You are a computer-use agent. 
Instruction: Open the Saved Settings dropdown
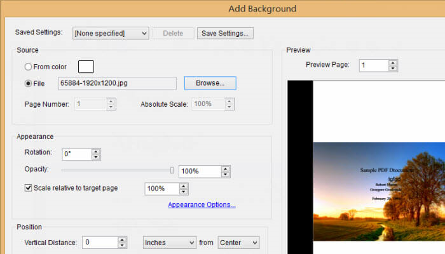click(111, 33)
